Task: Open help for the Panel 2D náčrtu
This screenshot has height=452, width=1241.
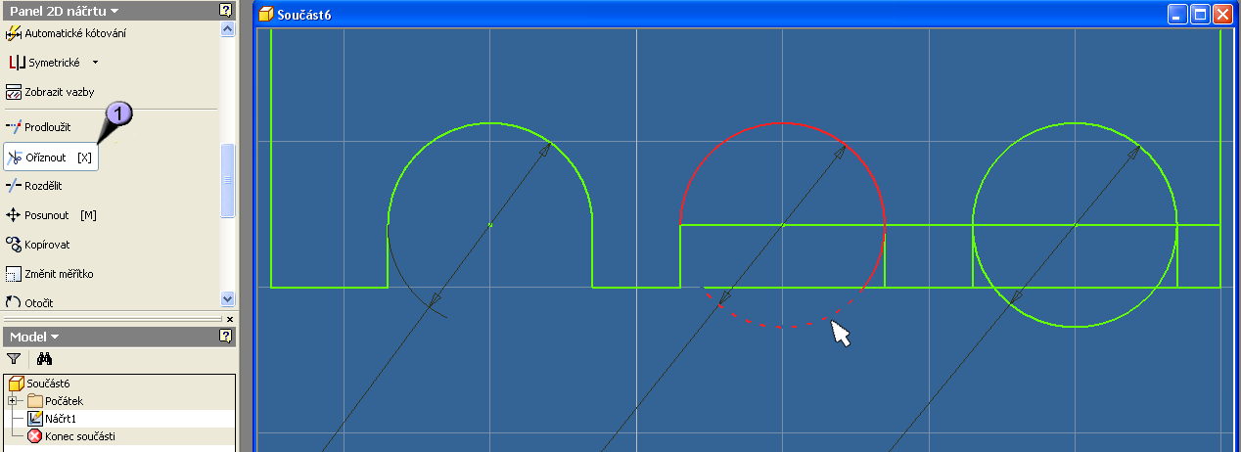Action: (x=226, y=11)
